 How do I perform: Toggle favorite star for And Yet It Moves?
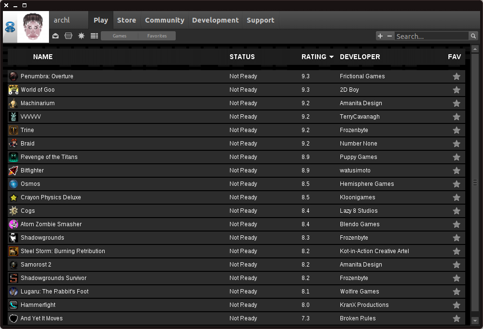[457, 318]
